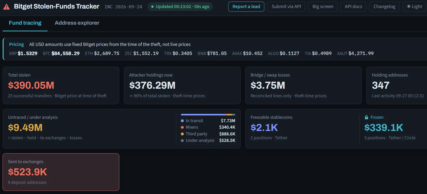Image resolution: width=427 pixels, height=194 pixels.
Task: Click the ETH price $2,689.75
Action: [x=107, y=53]
